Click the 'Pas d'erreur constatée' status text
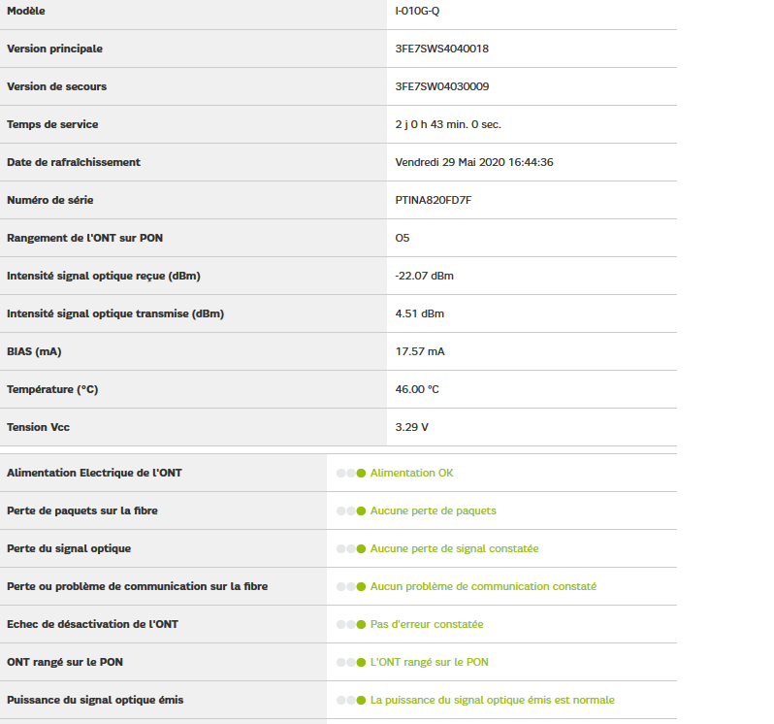This screenshot has width=774, height=724. tap(427, 624)
